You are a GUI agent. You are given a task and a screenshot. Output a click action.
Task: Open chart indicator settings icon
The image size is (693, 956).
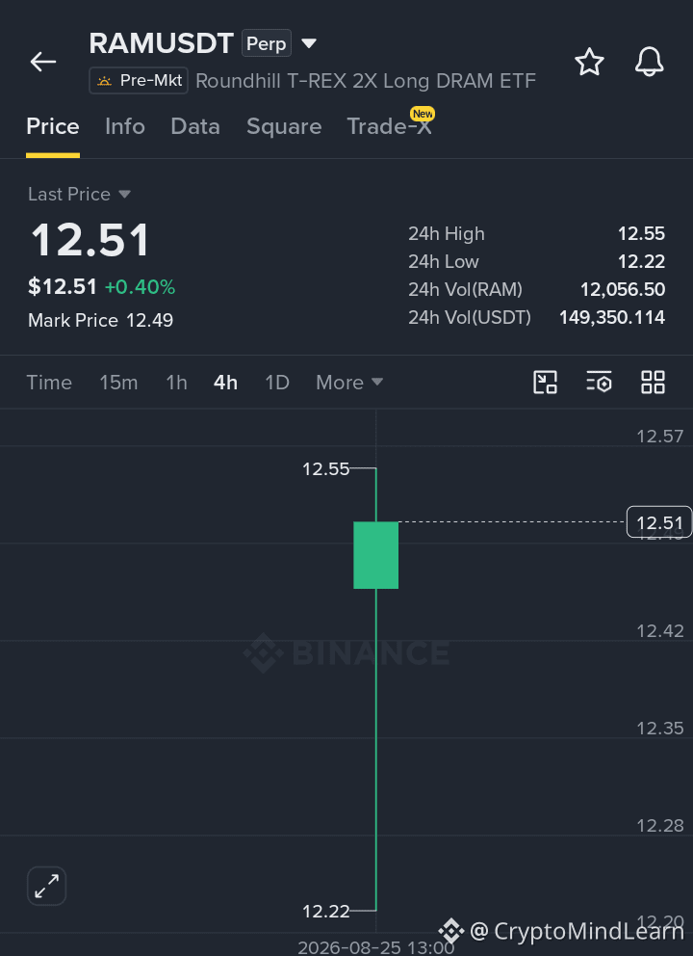pyautogui.click(x=599, y=383)
